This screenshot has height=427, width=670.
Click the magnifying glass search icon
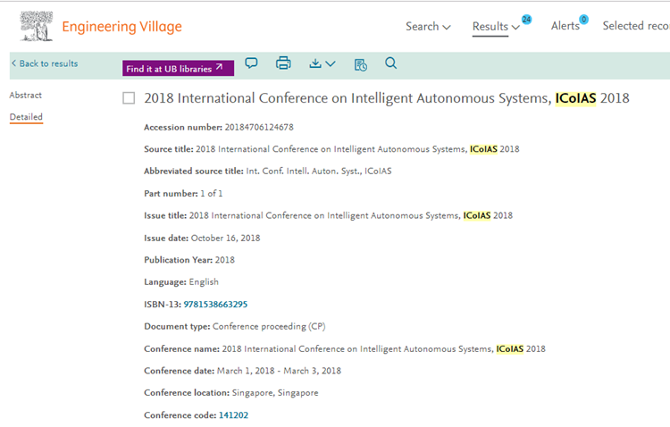(390, 63)
